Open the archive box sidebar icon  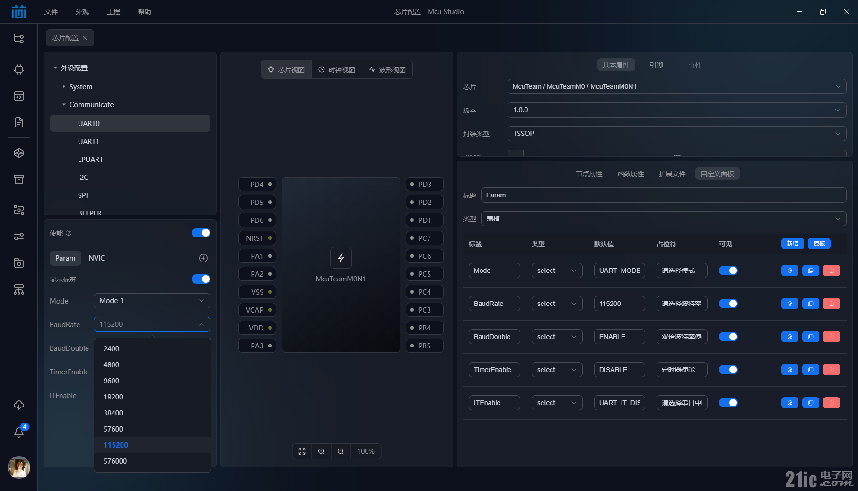click(x=19, y=179)
